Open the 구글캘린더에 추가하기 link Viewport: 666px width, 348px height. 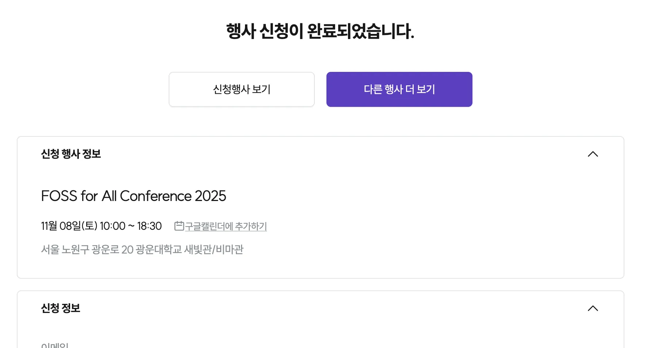[x=226, y=226]
